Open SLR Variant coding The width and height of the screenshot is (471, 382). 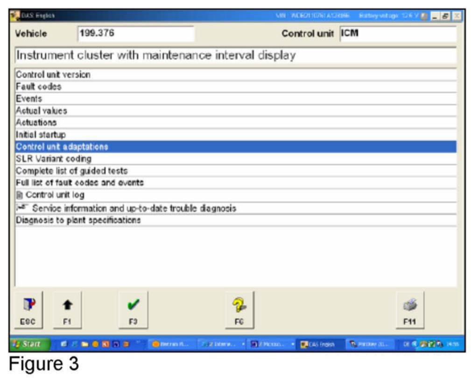(54, 159)
